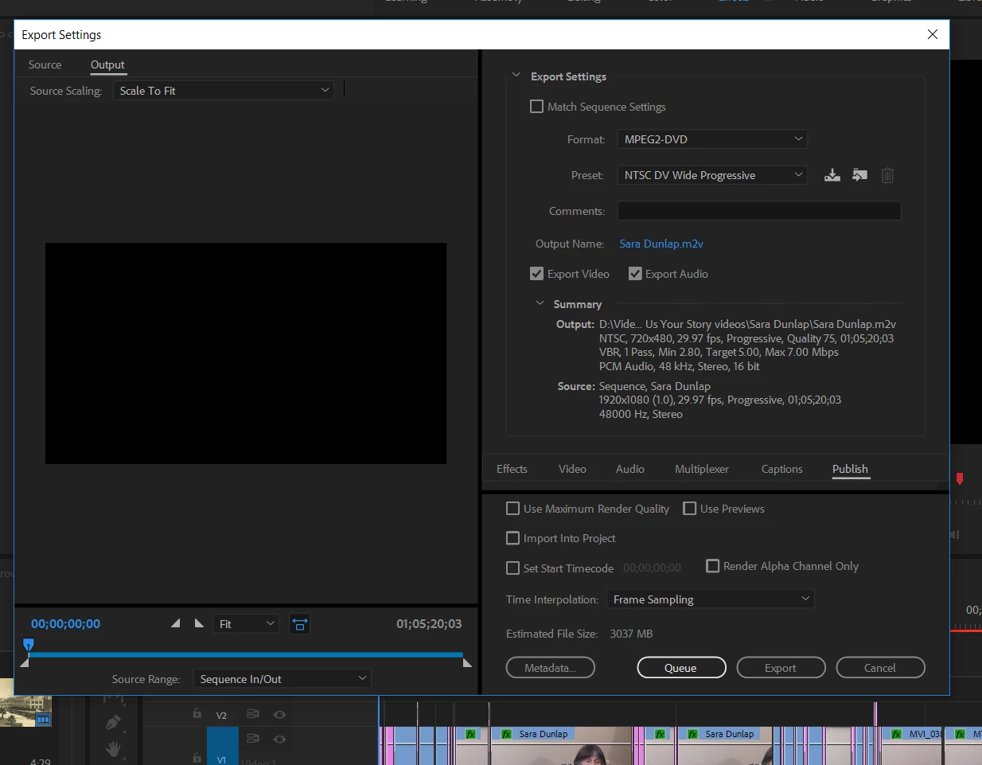The image size is (982, 765).
Task: Click the Save Preset icon
Action: 832,175
